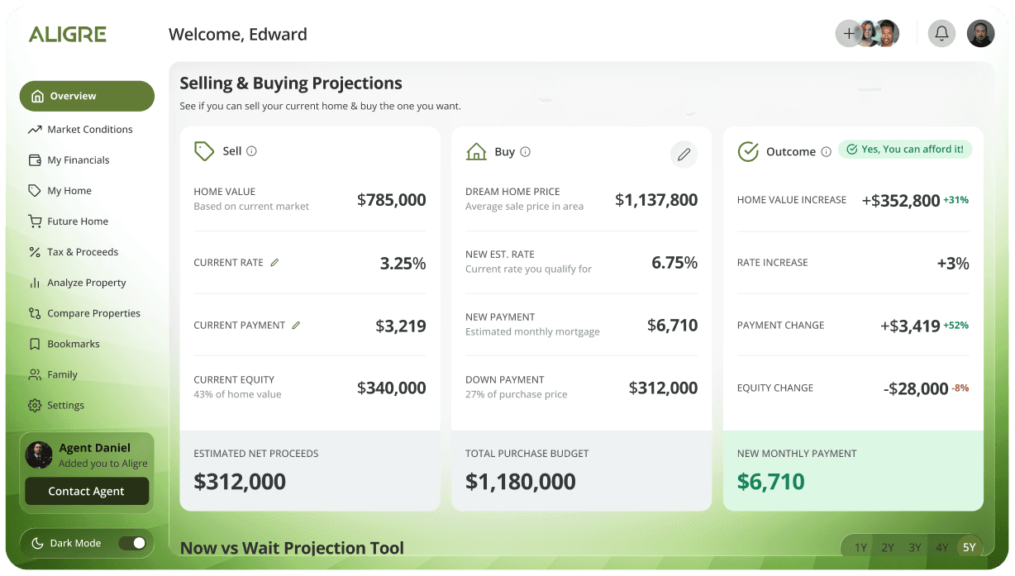Select the 1Y projection period
This screenshot has height=576, width=1015.
point(860,547)
